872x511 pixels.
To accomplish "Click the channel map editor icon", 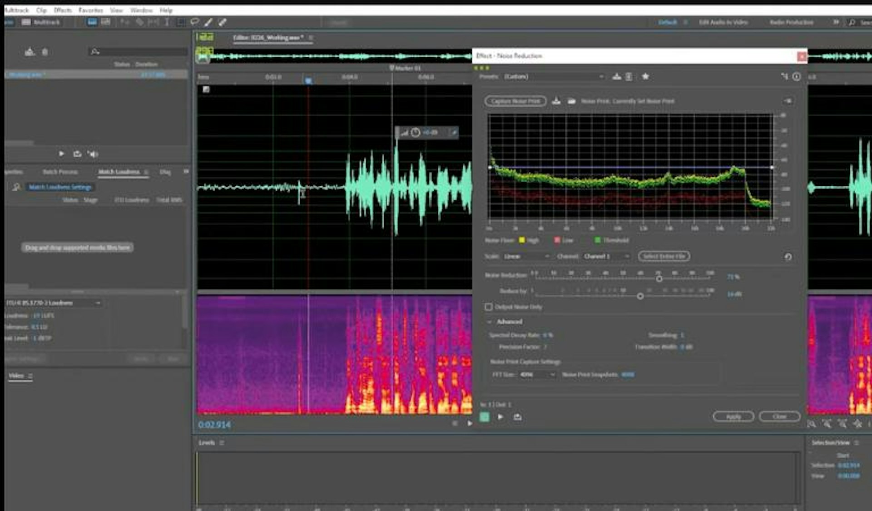I will click(x=784, y=77).
